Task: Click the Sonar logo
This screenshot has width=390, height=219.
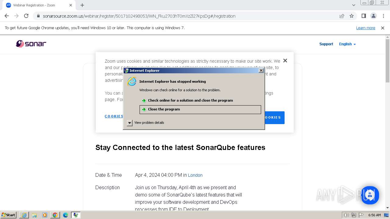Action: pos(31,44)
